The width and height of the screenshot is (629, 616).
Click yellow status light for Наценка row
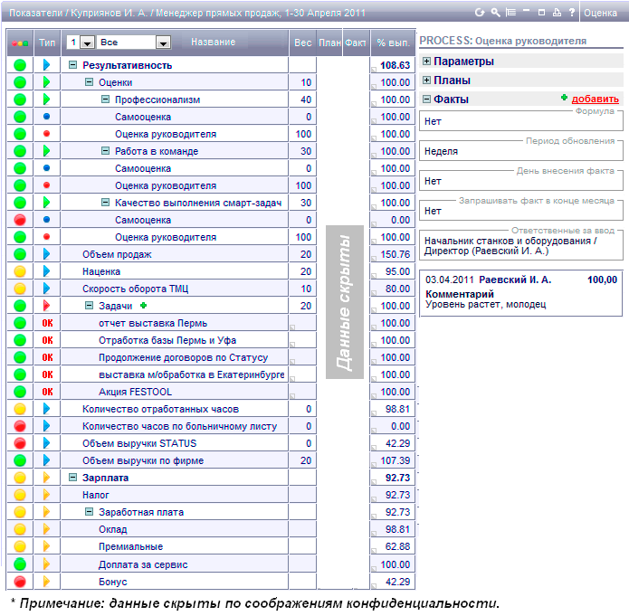(20, 271)
